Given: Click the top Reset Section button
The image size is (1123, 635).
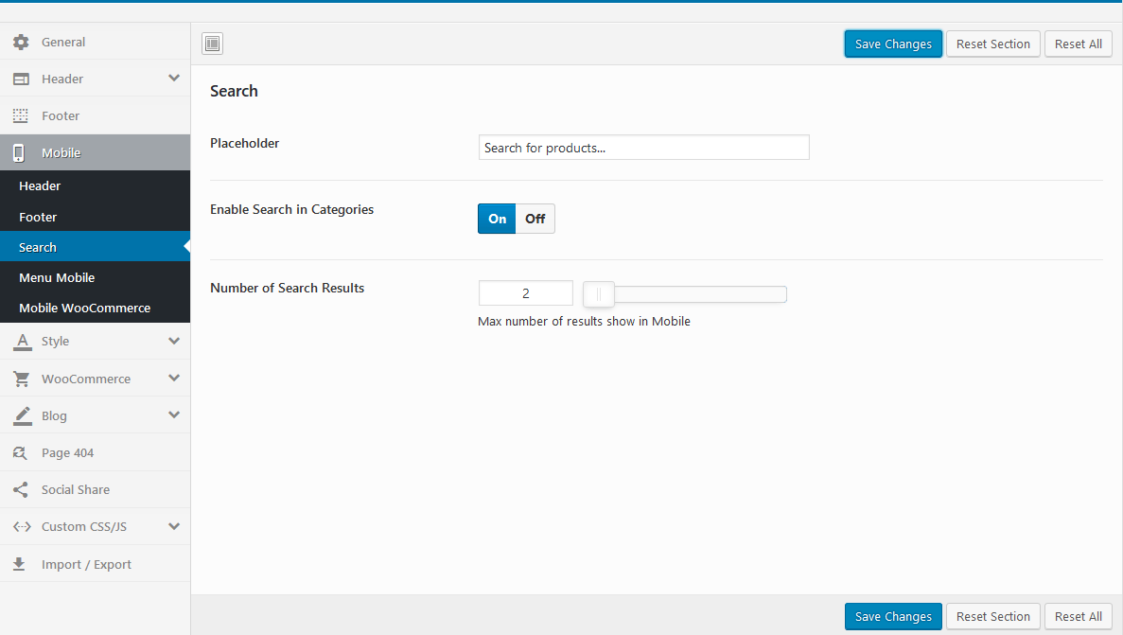Looking at the screenshot, I should pos(992,44).
